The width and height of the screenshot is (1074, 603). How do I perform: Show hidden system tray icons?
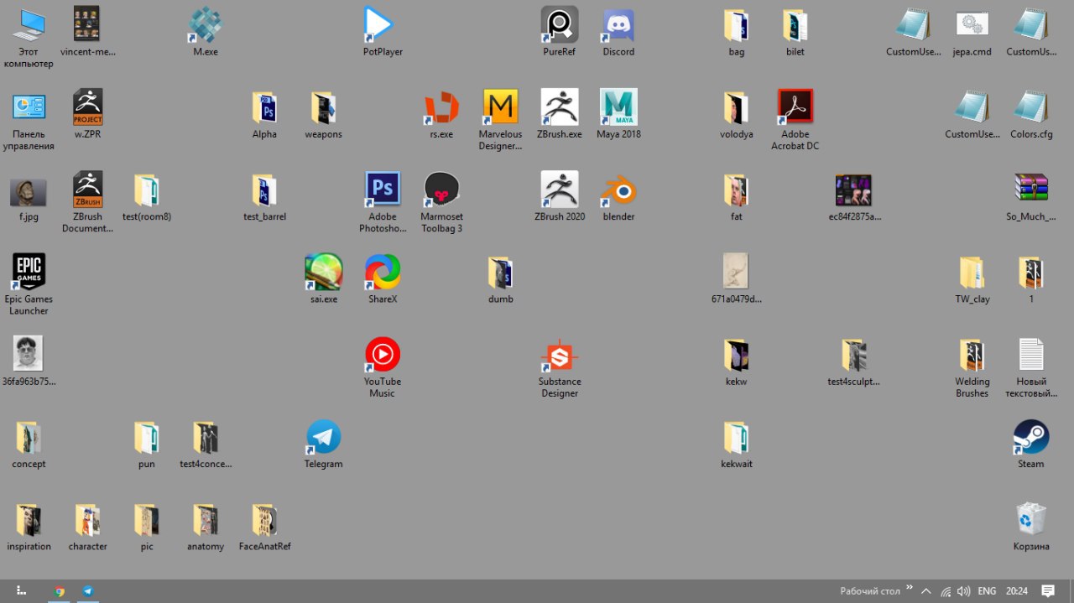[926, 591]
